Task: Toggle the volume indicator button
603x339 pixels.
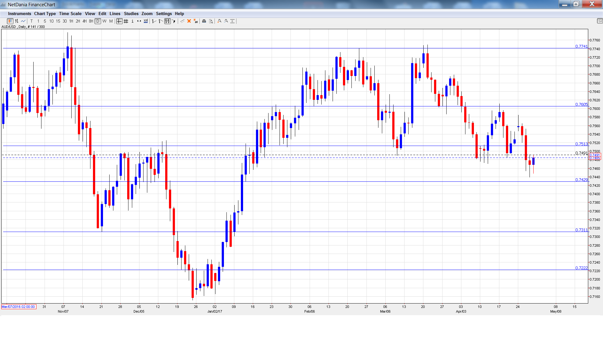Action: tap(146, 21)
